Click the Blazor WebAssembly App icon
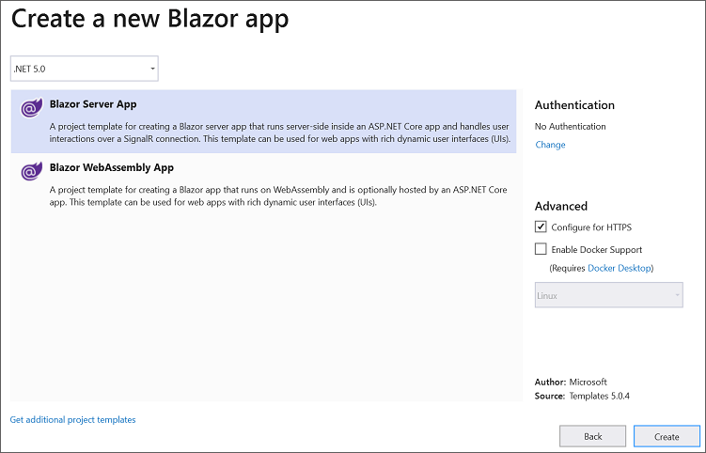Image resolution: width=706 pixels, height=453 pixels. [30, 172]
